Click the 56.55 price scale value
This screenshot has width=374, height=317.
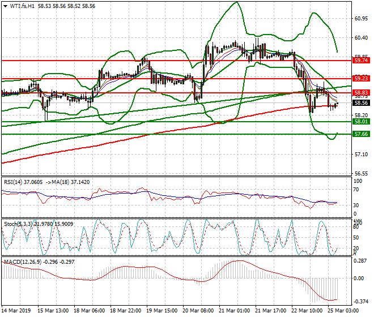coord(361,174)
